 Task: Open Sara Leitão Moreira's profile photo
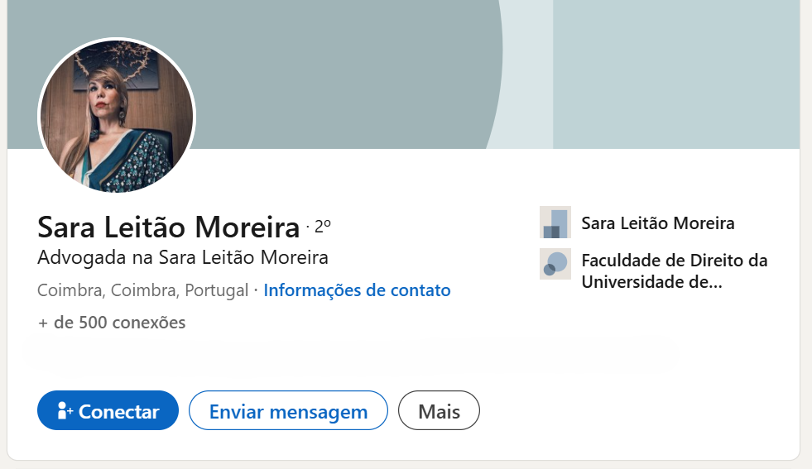coord(117,116)
